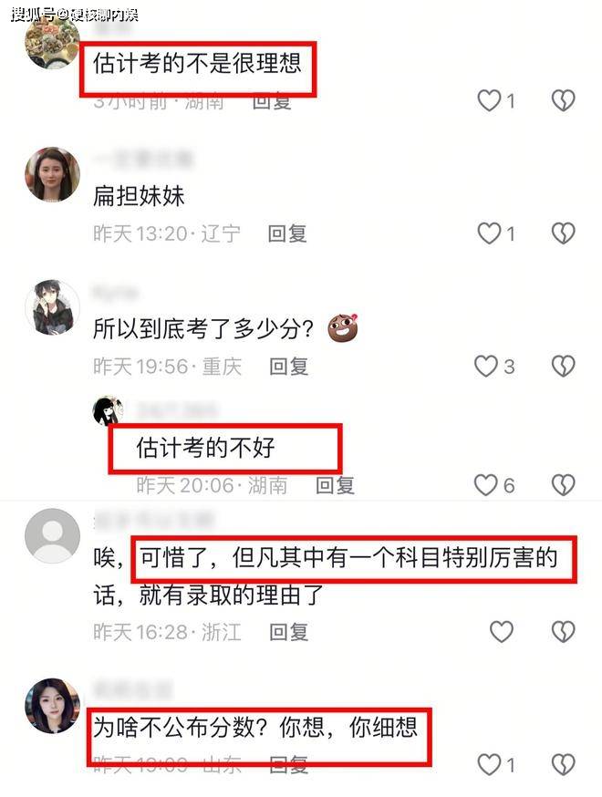The image size is (602, 797).
Task: Reply to the 湖南 reply posted 20:06
Action: point(335,485)
